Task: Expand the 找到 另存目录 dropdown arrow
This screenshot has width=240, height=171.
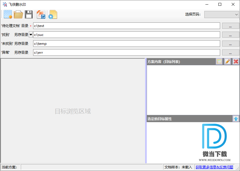Action: 31,35
